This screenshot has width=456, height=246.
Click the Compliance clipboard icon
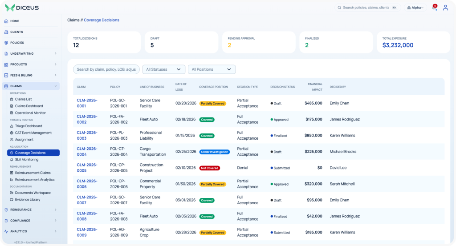pos(6,221)
